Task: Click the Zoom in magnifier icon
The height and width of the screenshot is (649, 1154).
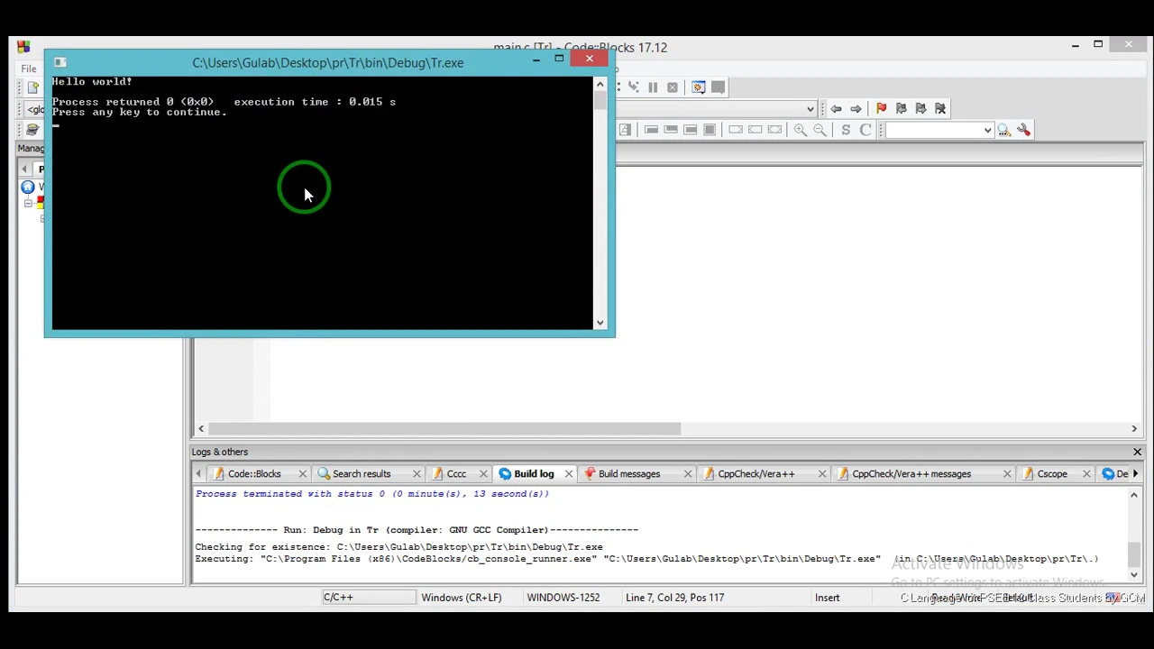Action: pos(800,131)
